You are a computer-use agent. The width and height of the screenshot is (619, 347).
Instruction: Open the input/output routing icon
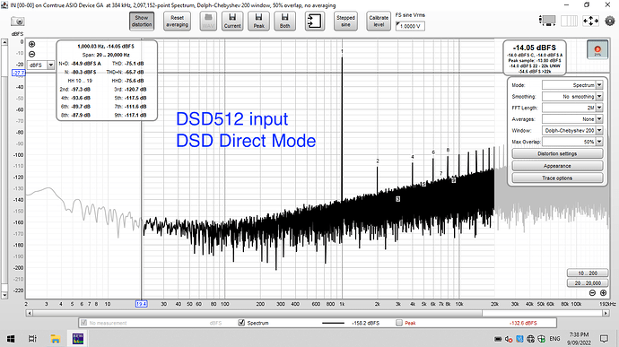click(x=315, y=21)
